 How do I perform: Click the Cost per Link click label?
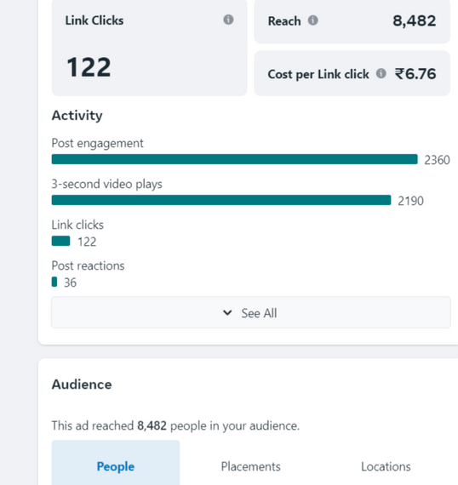point(318,75)
